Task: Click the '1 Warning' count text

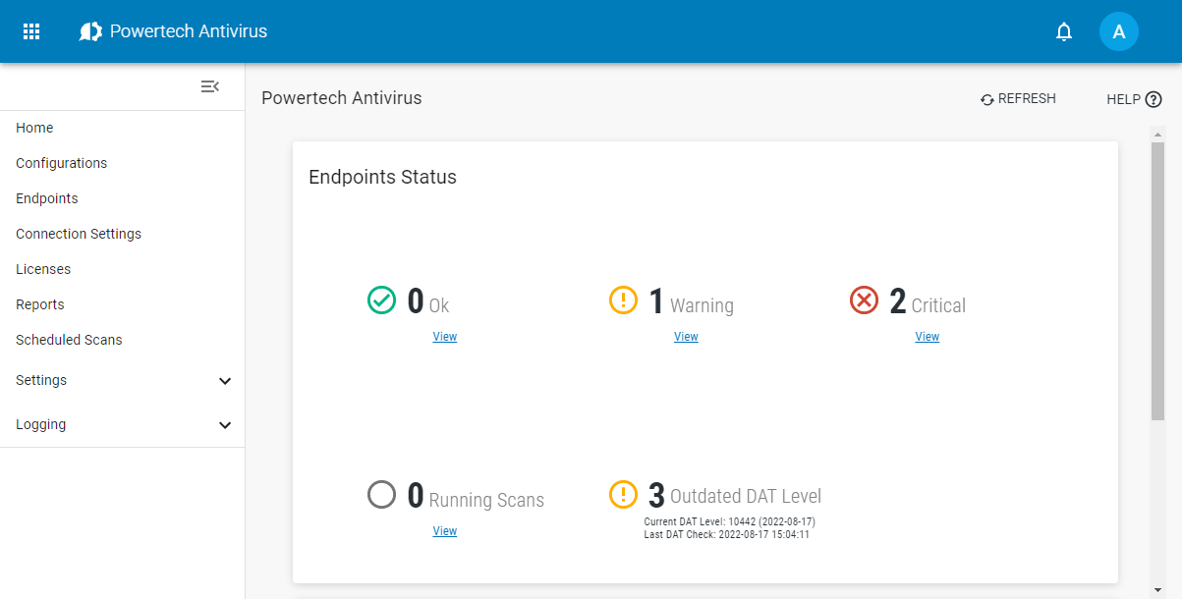Action: tap(691, 302)
